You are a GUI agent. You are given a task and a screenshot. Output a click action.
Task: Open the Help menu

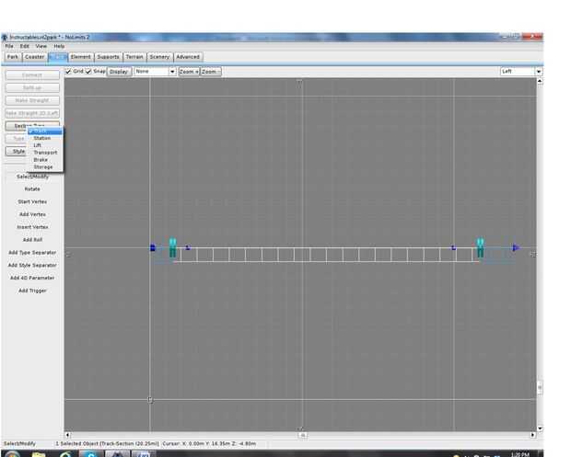click(x=59, y=46)
